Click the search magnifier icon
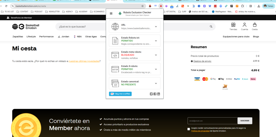 point(211,27)
